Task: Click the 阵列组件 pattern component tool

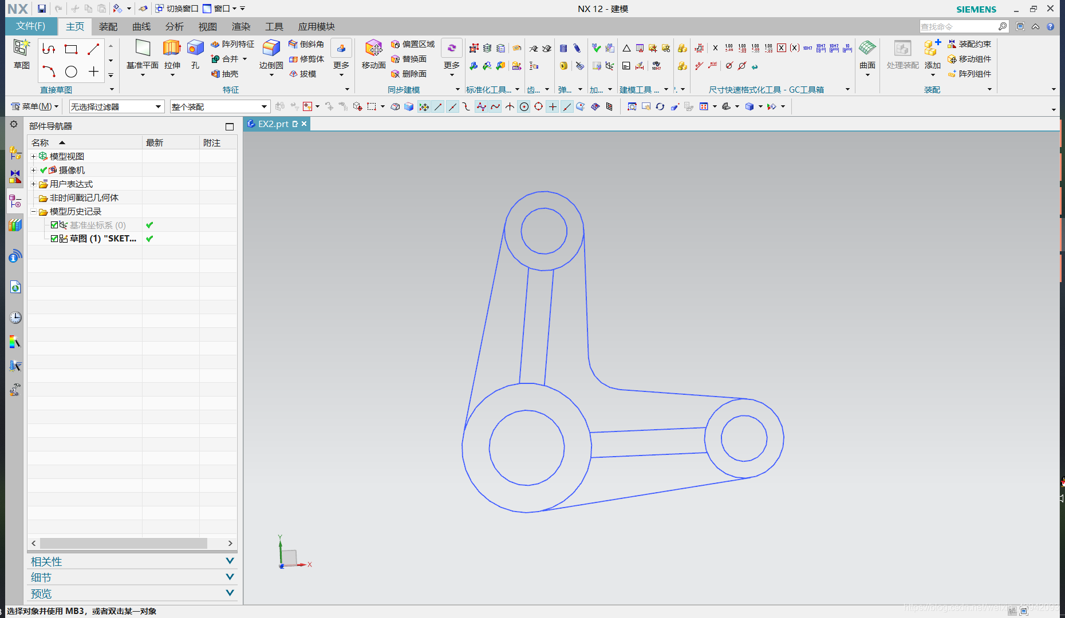Action: [969, 74]
